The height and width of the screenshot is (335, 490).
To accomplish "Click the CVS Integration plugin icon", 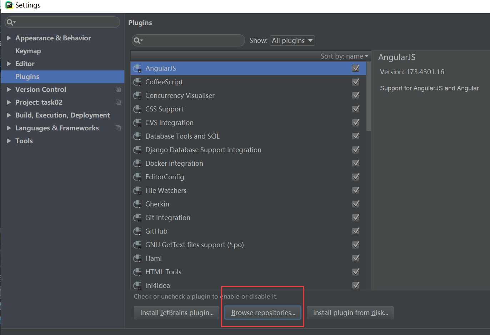I will click(x=137, y=123).
